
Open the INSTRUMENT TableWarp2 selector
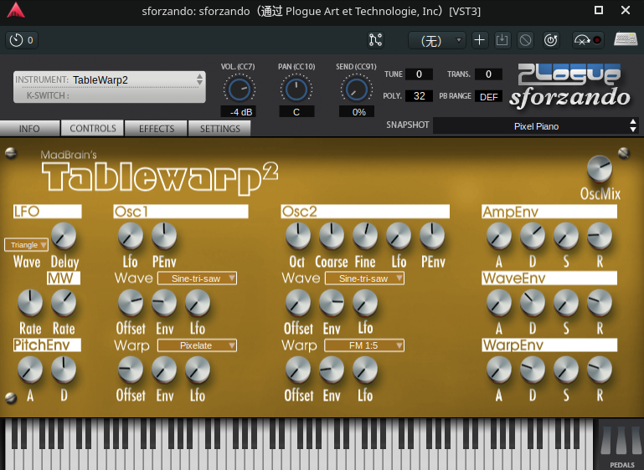pos(109,86)
